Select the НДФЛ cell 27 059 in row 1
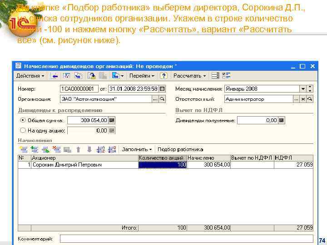The width and height of the screenshot is (327, 245). point(294,165)
